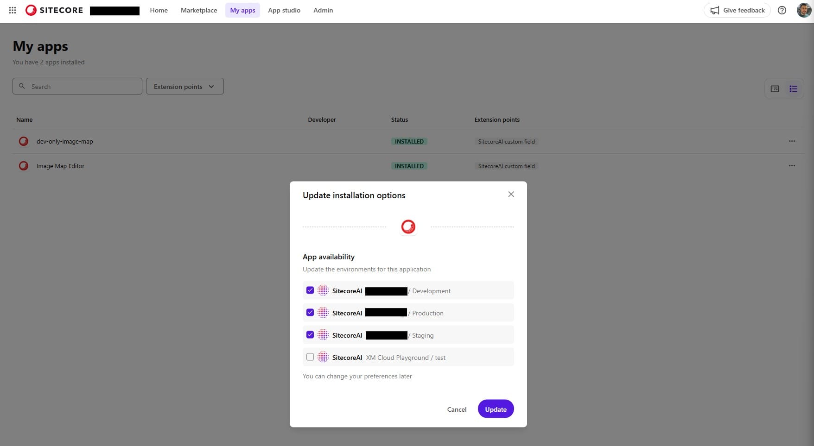Click the SitecoreAI icon in Playground test row
Screen dimensions: 814x446
click(x=323, y=357)
